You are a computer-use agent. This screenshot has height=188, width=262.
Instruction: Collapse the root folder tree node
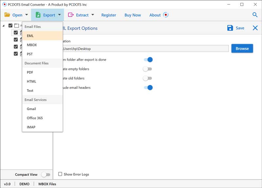[4, 26]
